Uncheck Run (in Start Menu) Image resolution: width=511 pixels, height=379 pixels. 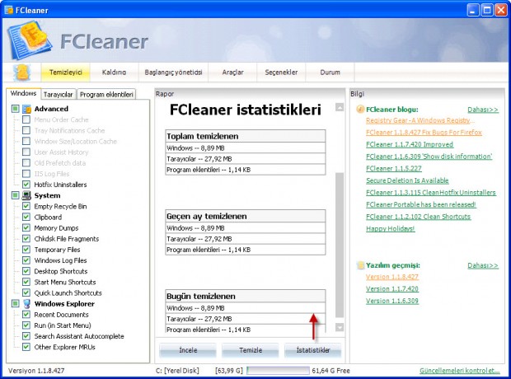(26, 325)
